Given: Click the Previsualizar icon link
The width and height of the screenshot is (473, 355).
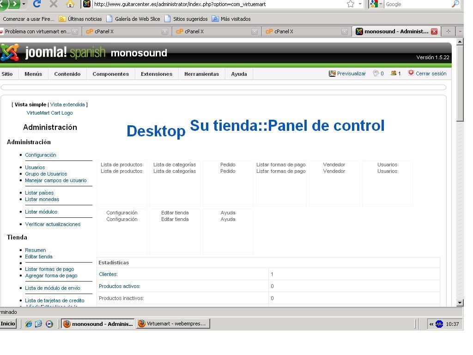Looking at the screenshot, I should [347, 73].
